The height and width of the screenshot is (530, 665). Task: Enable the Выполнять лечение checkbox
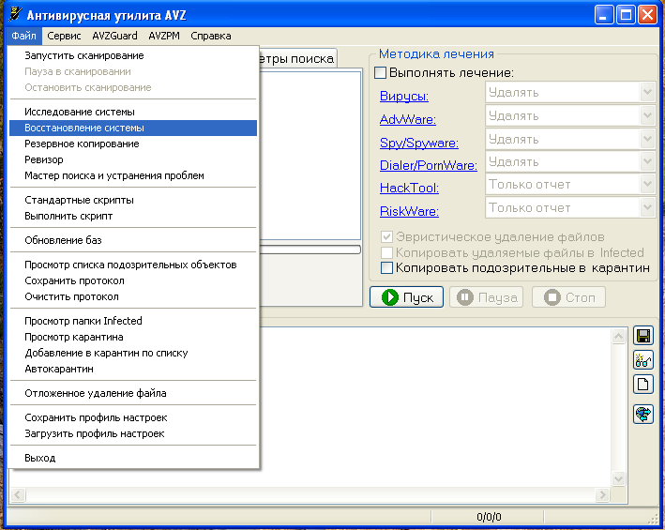(381, 72)
